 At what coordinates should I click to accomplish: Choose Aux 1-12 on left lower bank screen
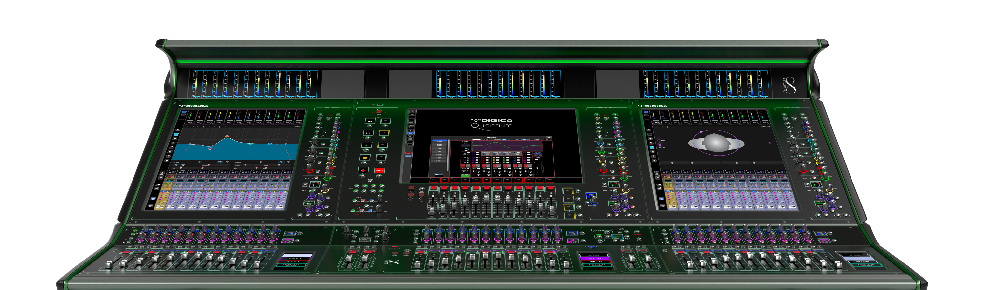pos(296,258)
